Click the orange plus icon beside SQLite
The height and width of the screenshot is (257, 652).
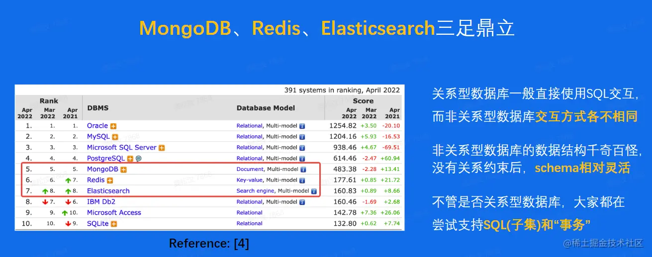coord(114,224)
